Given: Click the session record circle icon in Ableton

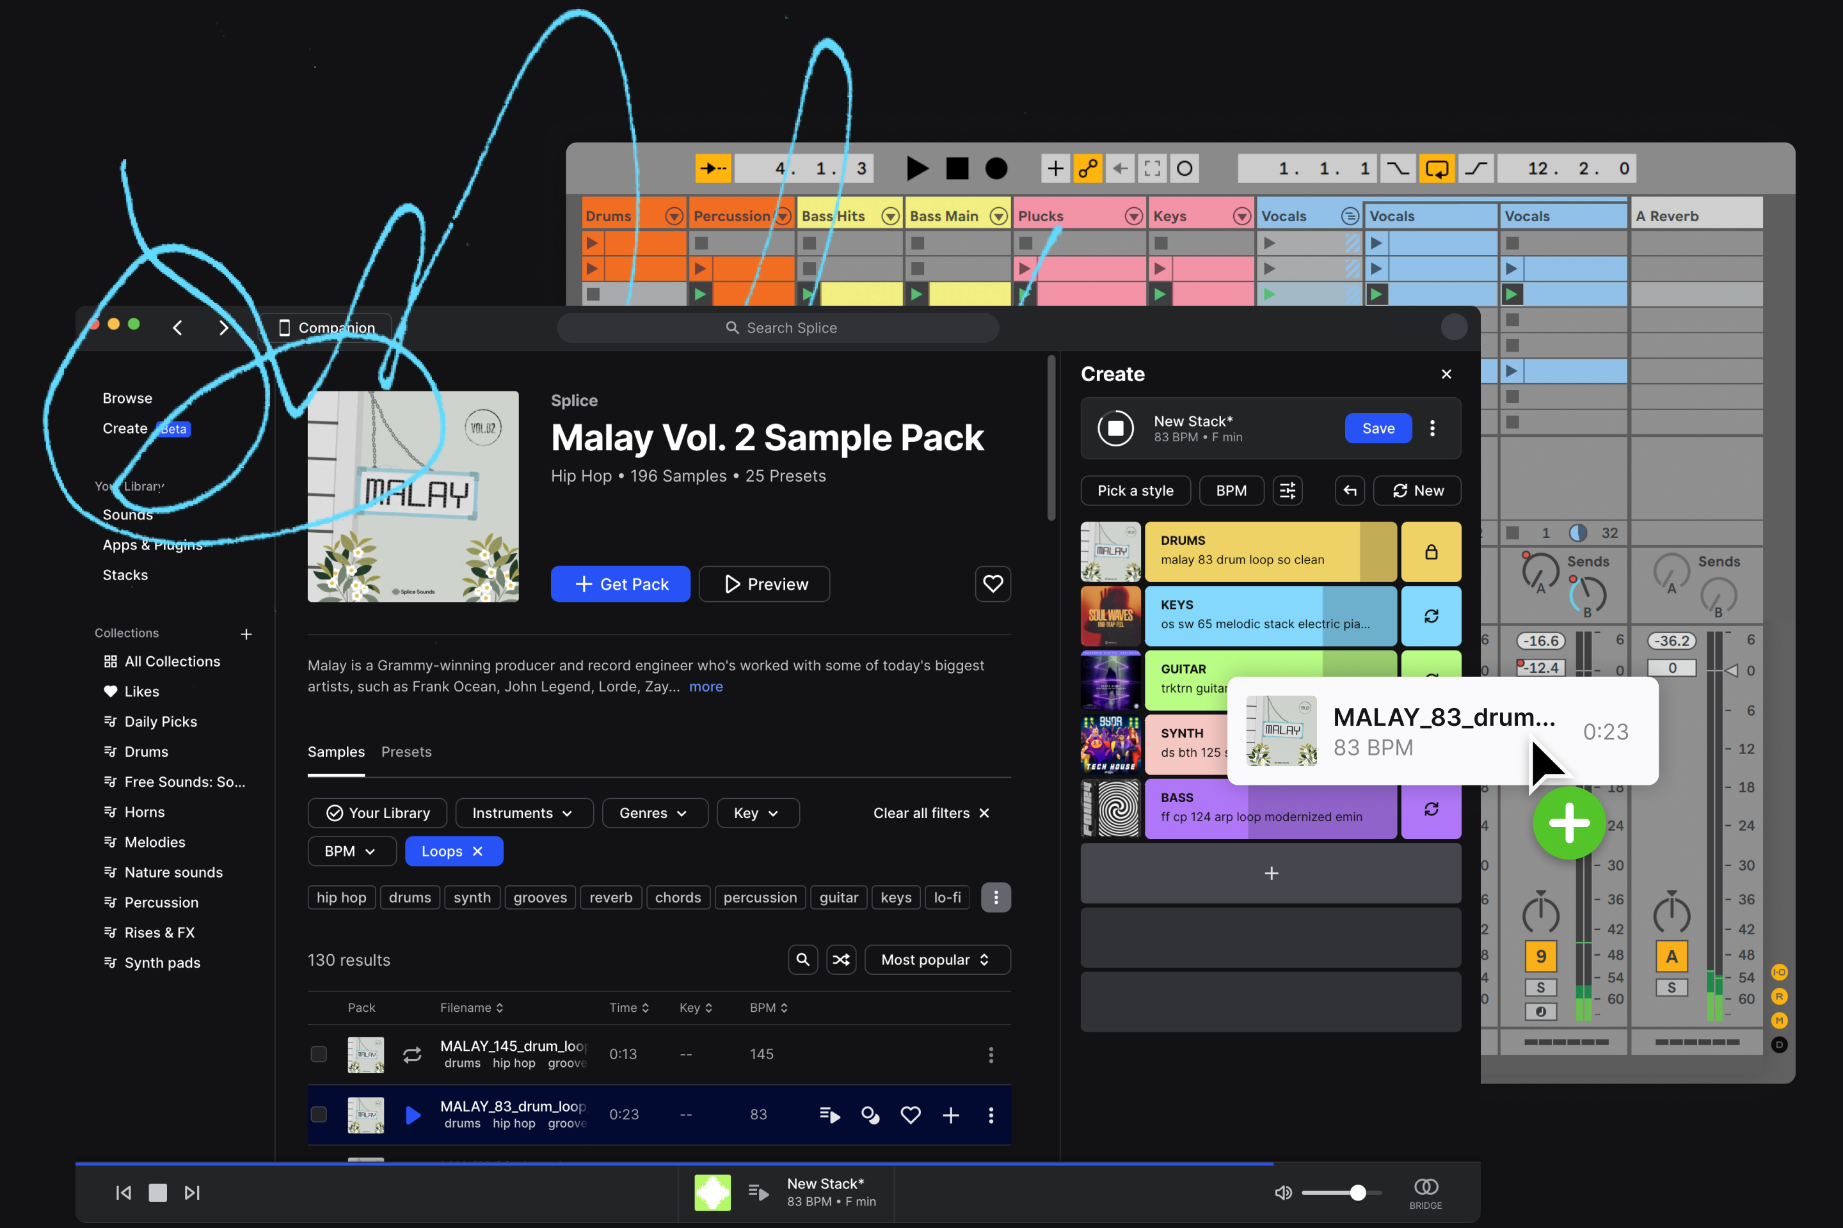Looking at the screenshot, I should pyautogui.click(x=1185, y=168).
